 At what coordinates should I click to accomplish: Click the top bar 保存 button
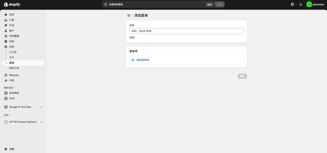coord(220,4)
